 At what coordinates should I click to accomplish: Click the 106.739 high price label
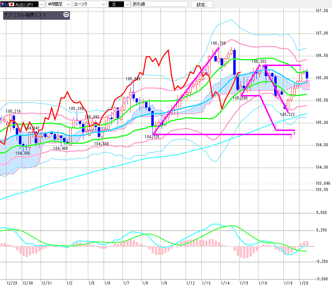point(218,43)
